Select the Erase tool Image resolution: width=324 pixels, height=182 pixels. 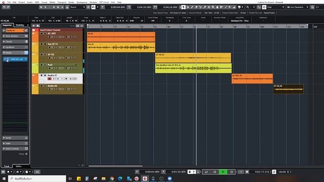click(196, 7)
